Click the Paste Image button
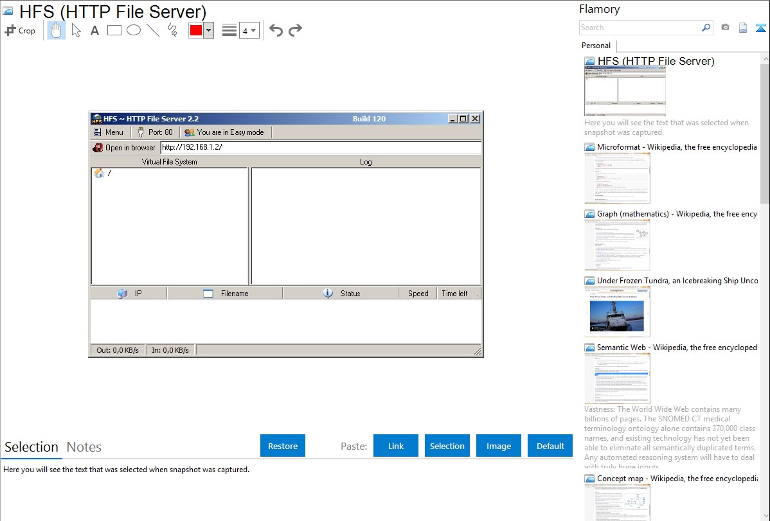Image resolution: width=770 pixels, height=521 pixels. coord(499,446)
